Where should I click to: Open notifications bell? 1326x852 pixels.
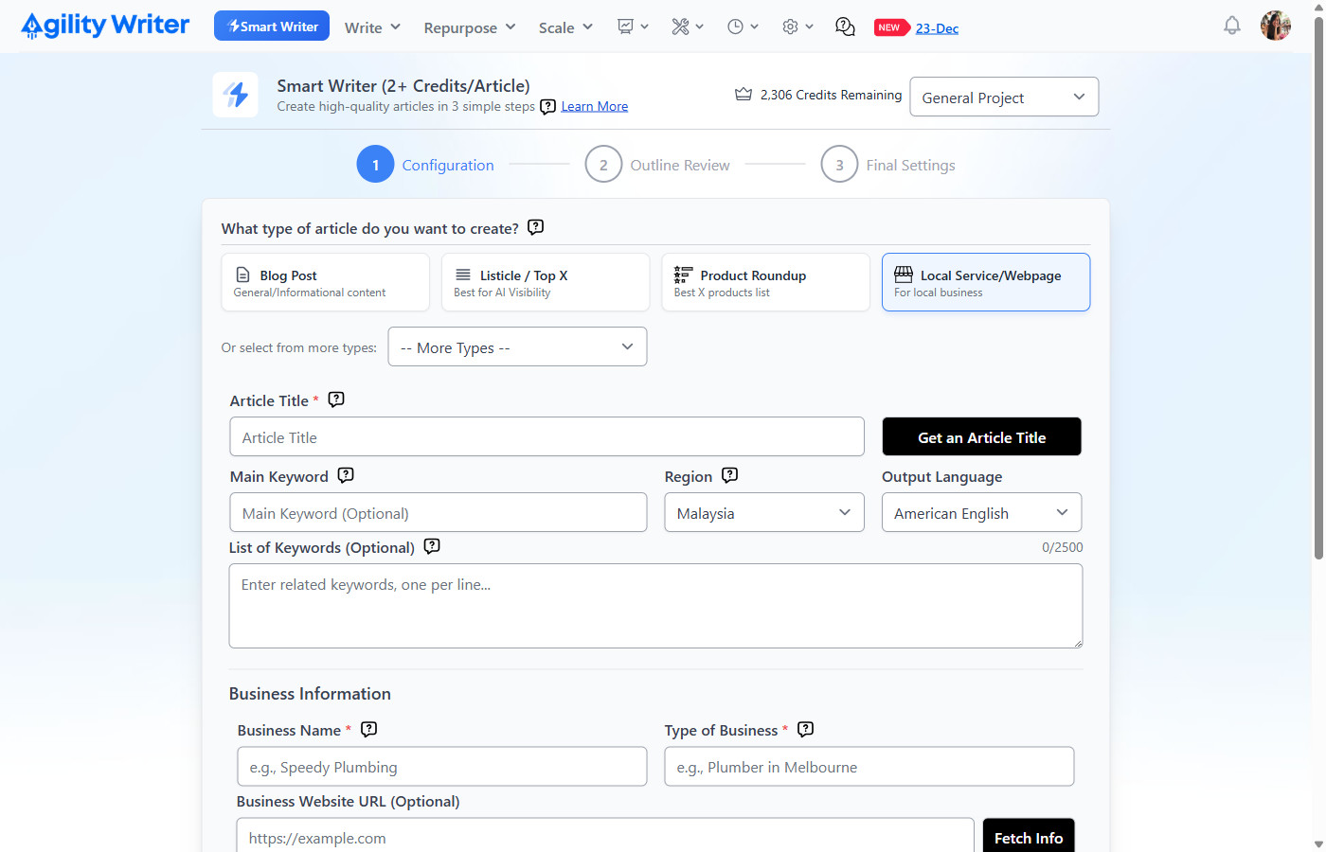1231,26
